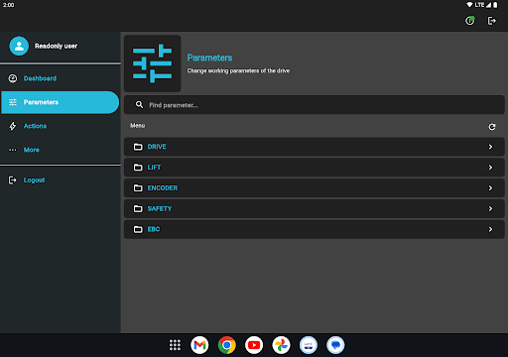Viewport: 508px width, 357px height.
Task: Open the app drawer grid in taskbar
Action: point(175,345)
